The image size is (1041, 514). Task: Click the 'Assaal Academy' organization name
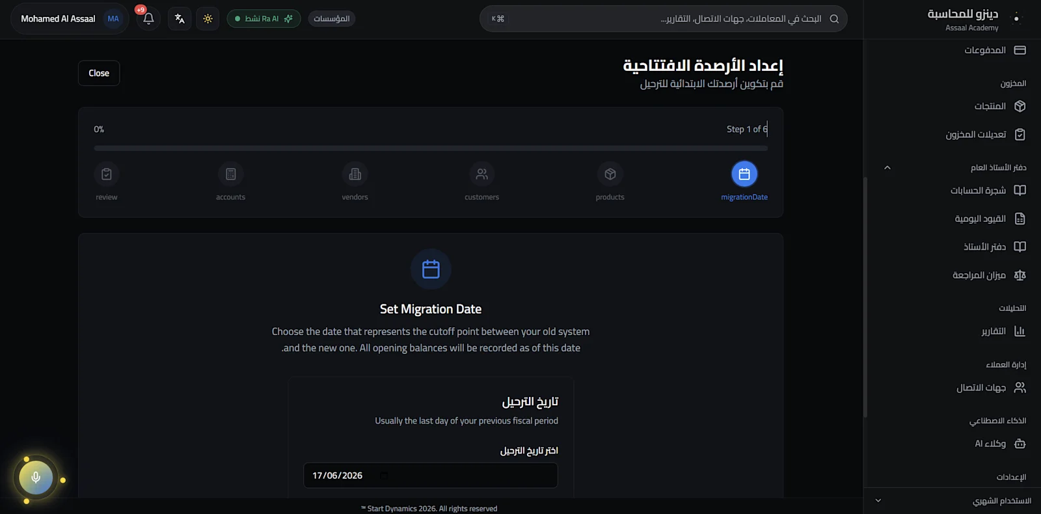pos(971,28)
